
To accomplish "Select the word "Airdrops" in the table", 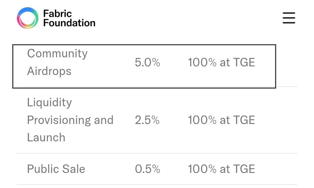I will (x=49, y=71).
